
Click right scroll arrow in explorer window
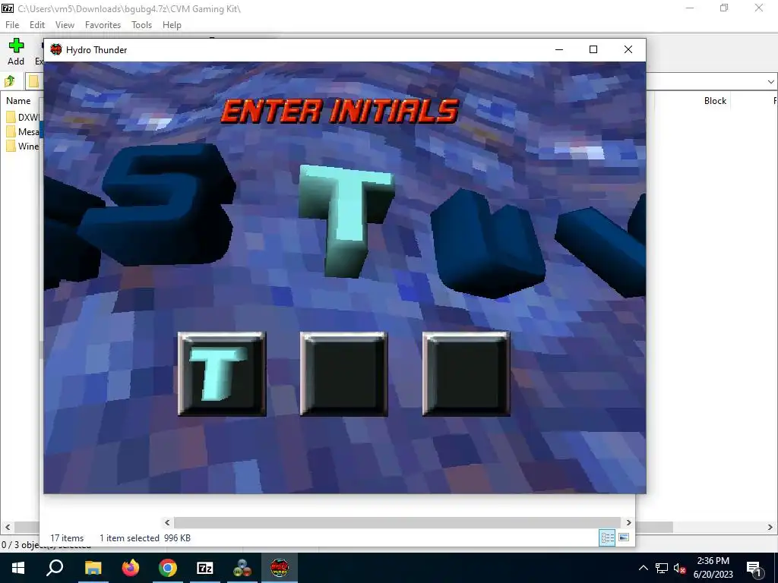coord(628,522)
